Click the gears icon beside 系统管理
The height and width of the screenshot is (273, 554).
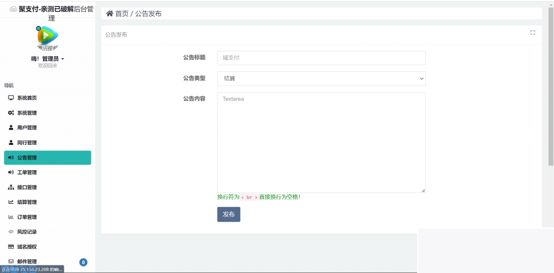click(x=11, y=113)
